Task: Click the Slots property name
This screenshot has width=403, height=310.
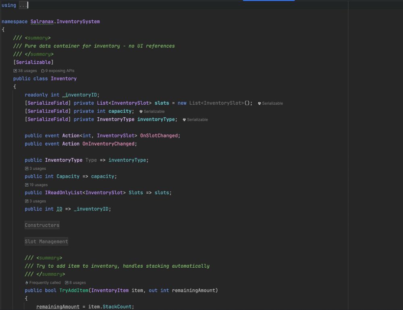Action: point(136,193)
